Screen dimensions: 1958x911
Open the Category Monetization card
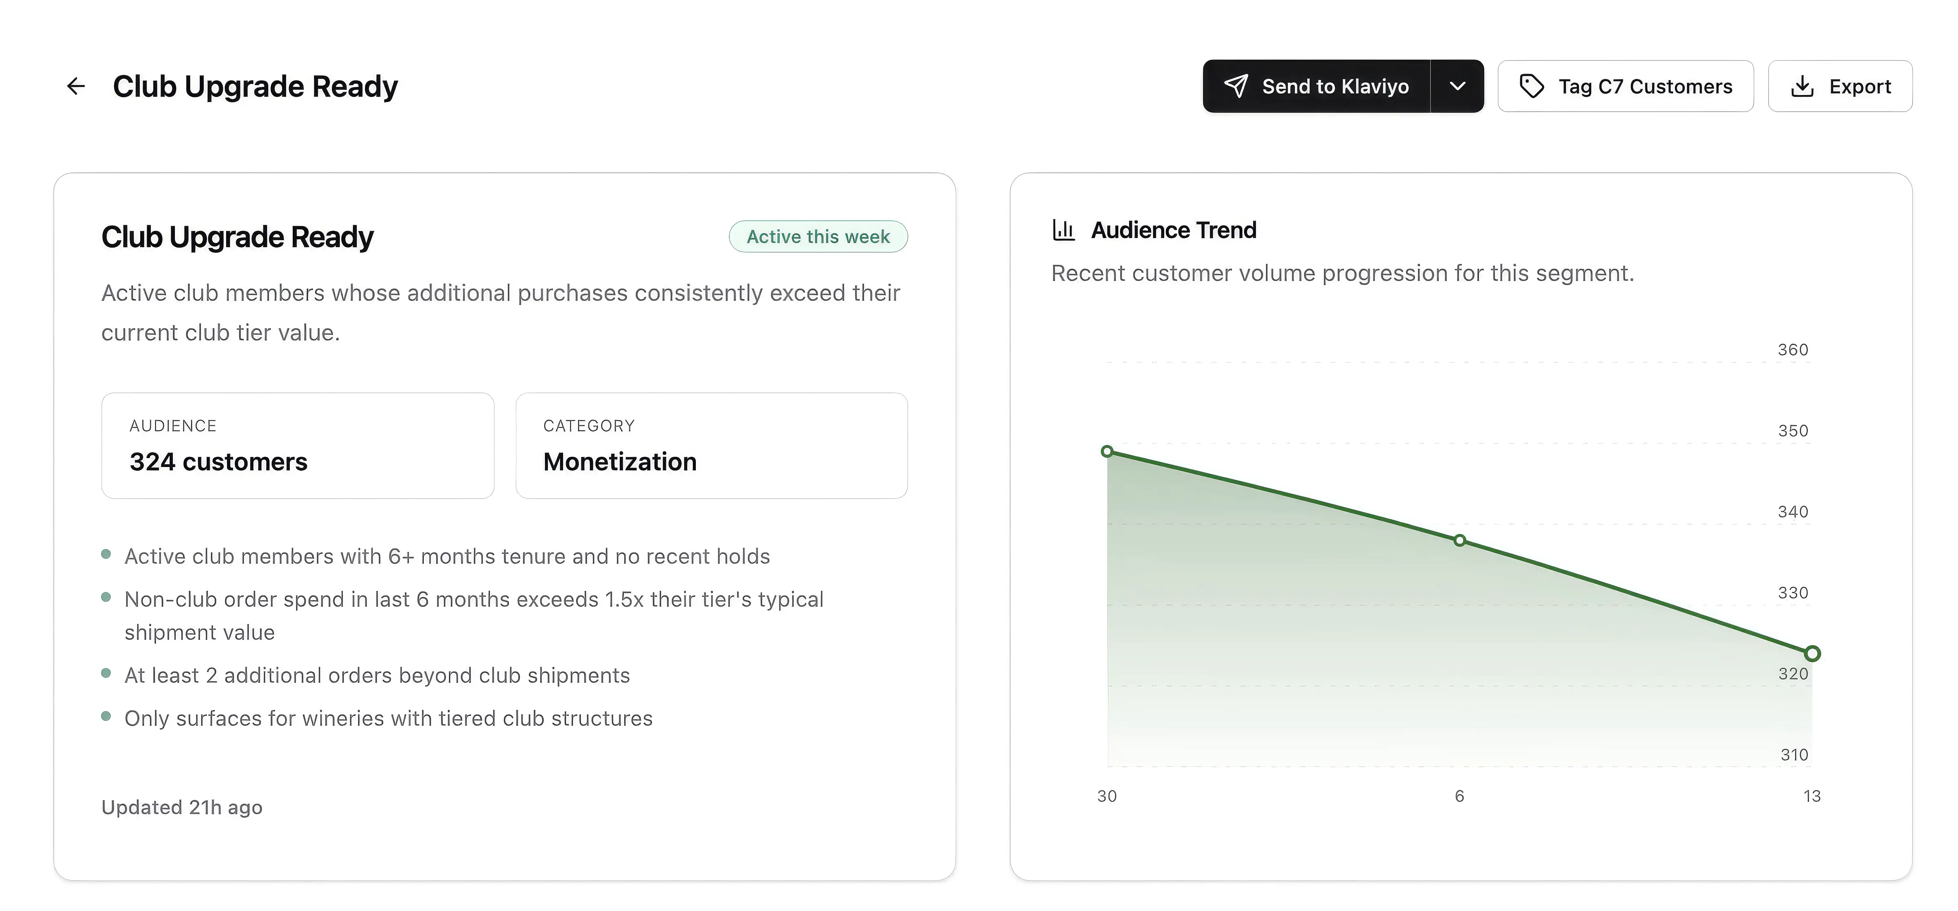pos(711,446)
